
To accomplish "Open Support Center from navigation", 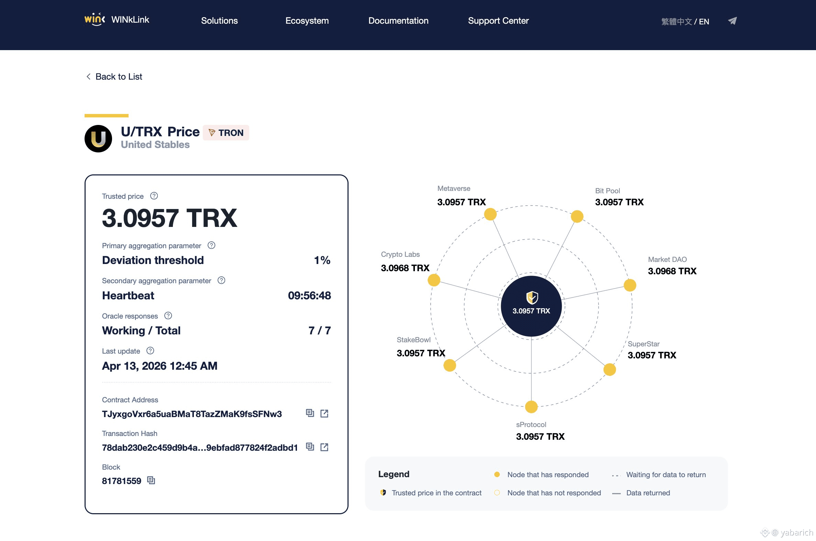I will pos(498,21).
